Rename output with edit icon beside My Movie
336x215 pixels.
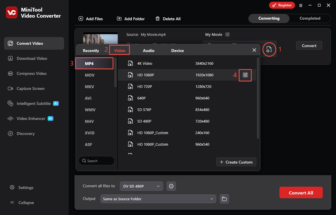227,34
